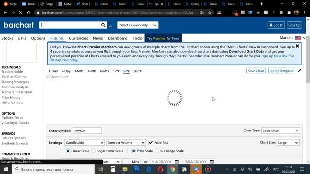Select the 1-Yr chart period
Screen dimensions: 310x174
116,71
